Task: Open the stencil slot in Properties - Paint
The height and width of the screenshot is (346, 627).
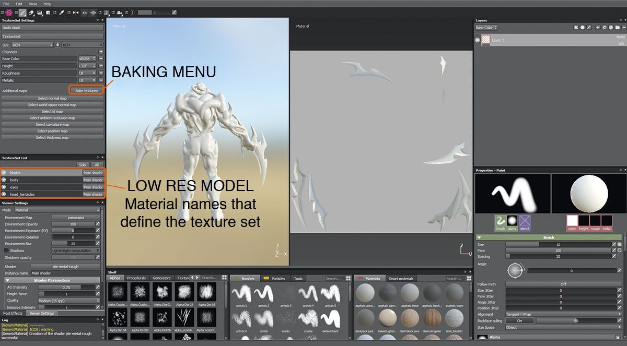Action: pos(525,222)
